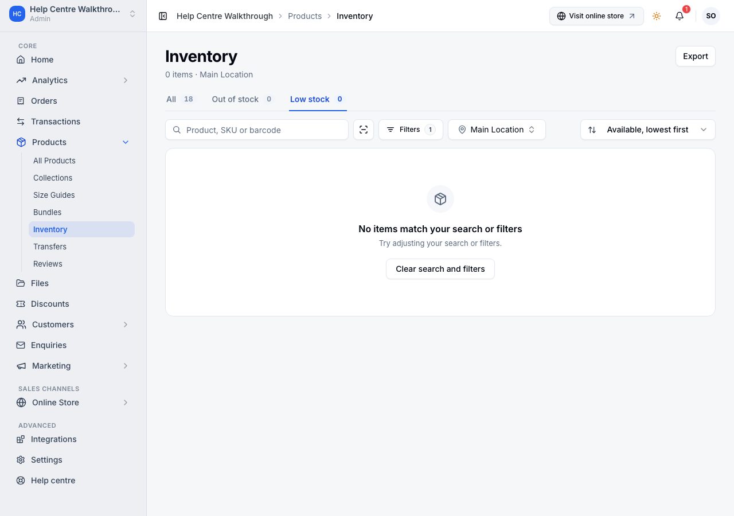This screenshot has height=516, width=734.
Task: Click the magnifier icon in search box
Action: (177, 130)
